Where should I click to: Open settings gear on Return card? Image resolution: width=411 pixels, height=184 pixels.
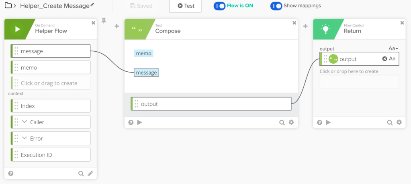[x=399, y=122]
